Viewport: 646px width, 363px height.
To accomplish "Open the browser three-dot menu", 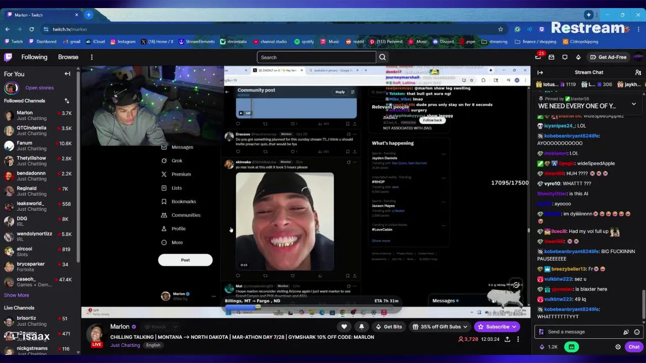I will pyautogui.click(x=638, y=29).
